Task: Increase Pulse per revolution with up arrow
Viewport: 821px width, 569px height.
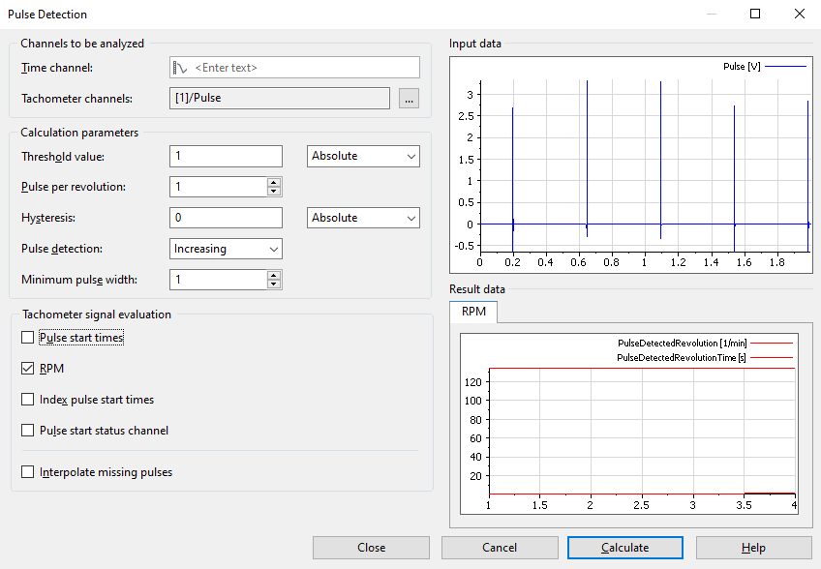Action: 274,182
